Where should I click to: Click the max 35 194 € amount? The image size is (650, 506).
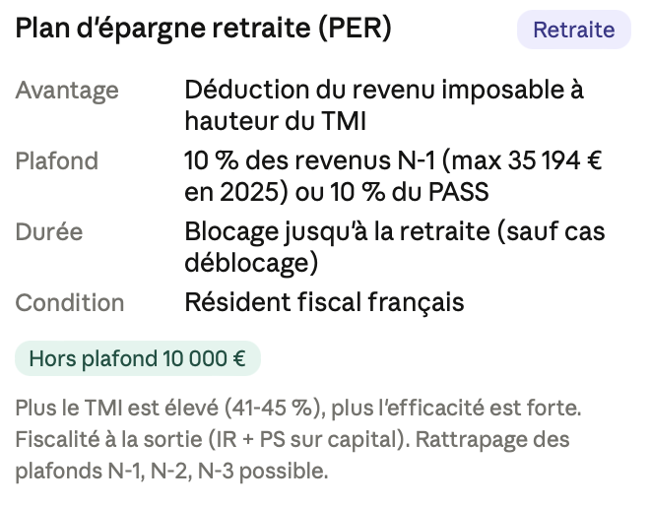point(527,160)
